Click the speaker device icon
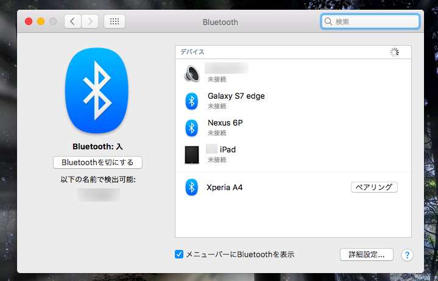 (191, 74)
